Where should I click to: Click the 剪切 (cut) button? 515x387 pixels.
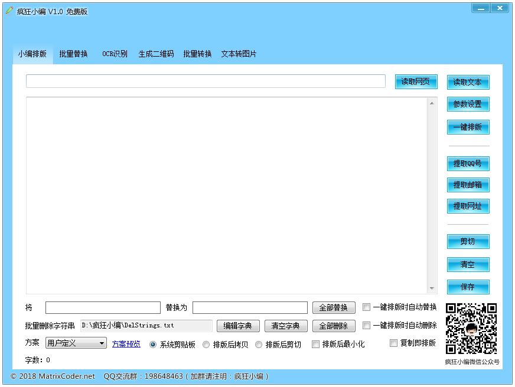pyautogui.click(x=468, y=241)
